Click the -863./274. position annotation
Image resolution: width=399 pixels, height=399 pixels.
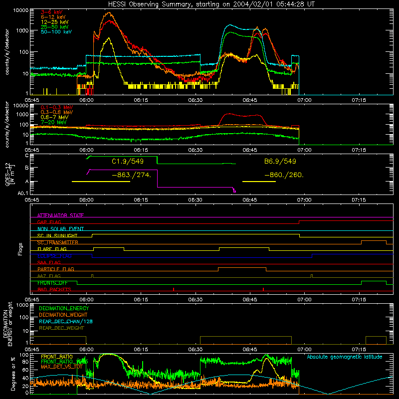(132, 175)
